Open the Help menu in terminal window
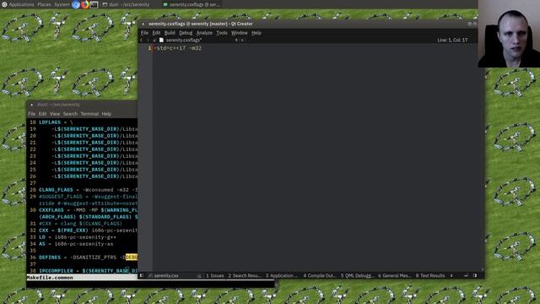Screen dimensions: 540x304 106,114
